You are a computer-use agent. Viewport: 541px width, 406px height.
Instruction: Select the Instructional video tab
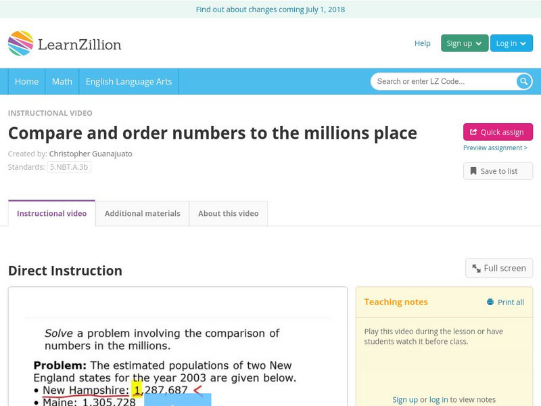(x=52, y=213)
